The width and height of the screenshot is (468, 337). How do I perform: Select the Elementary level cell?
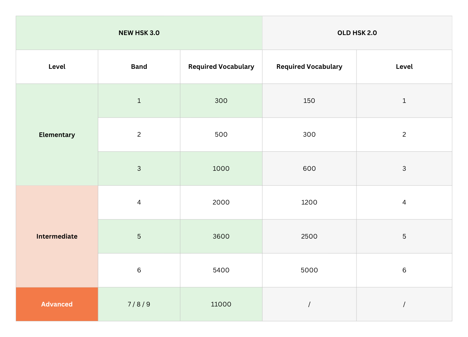click(57, 135)
